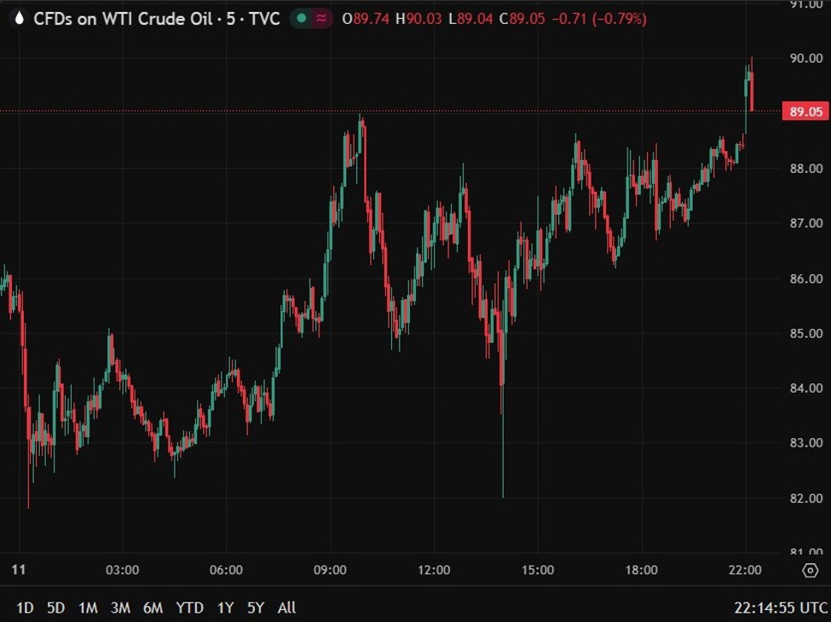Toggle the market status indicator pill

[x=311, y=17]
